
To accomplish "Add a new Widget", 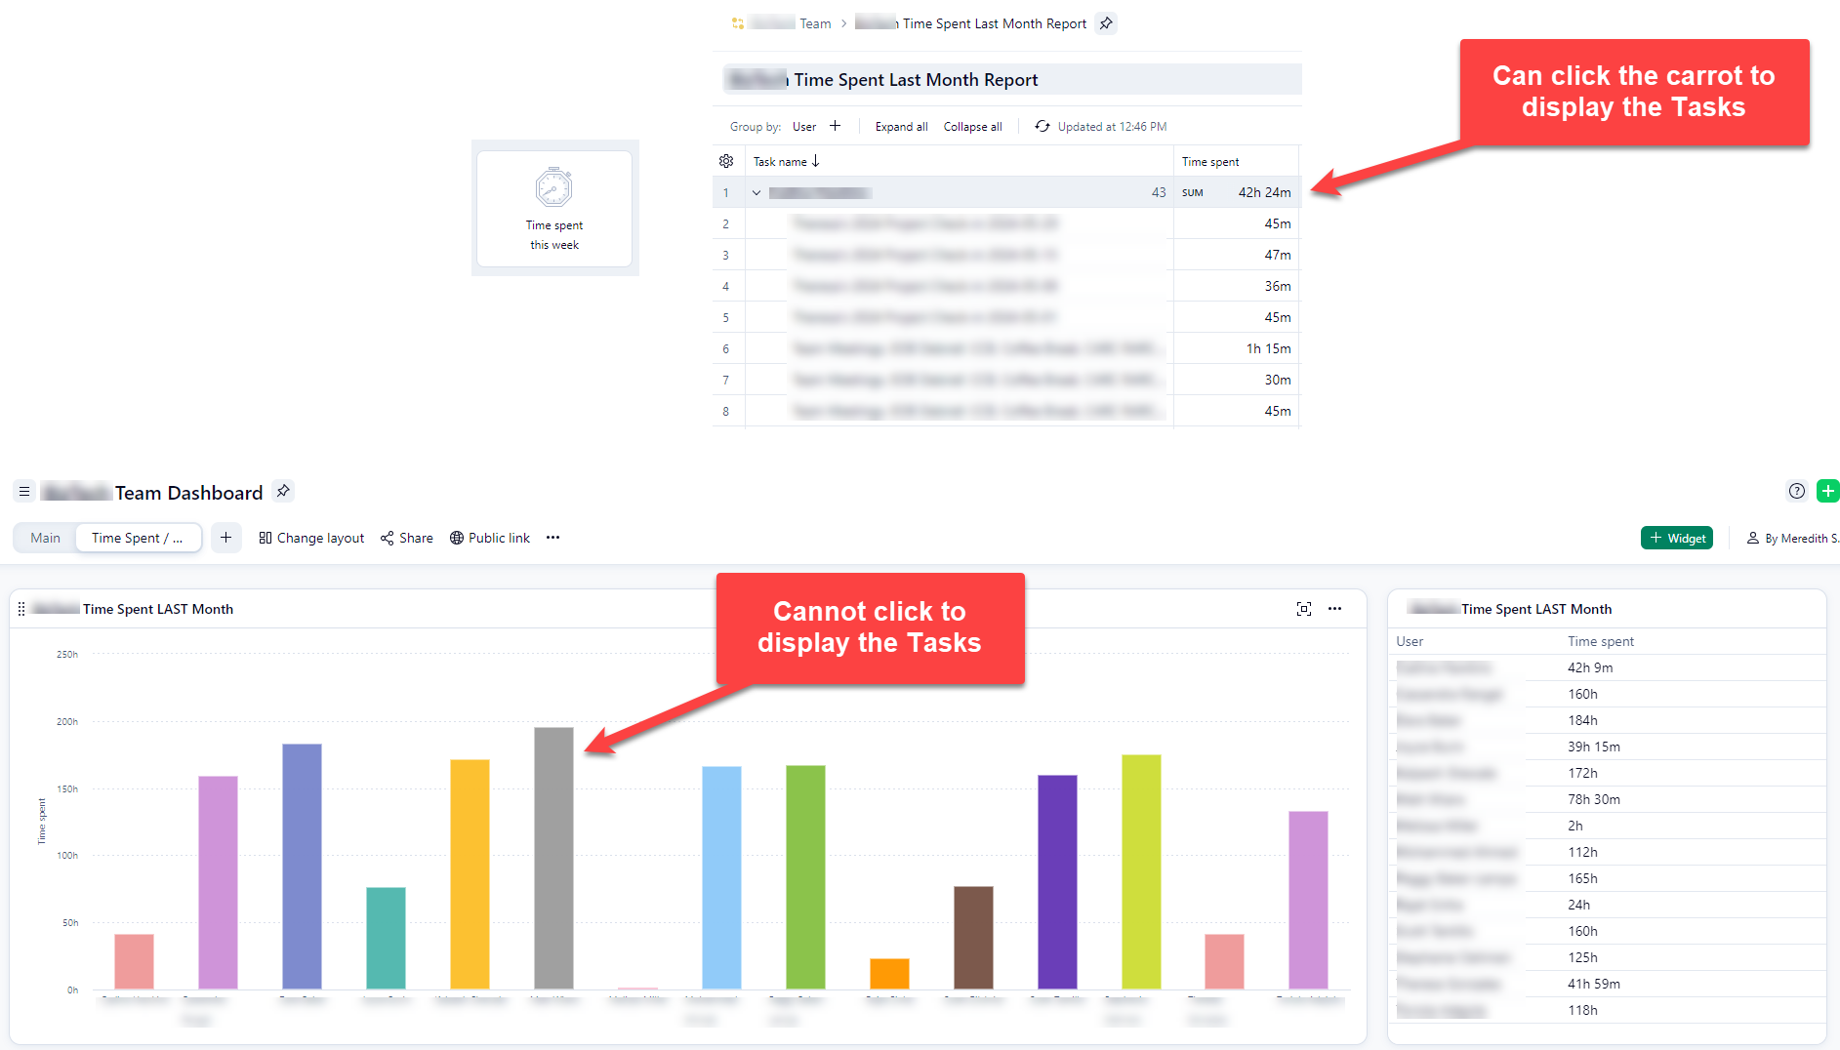I will point(1677,538).
